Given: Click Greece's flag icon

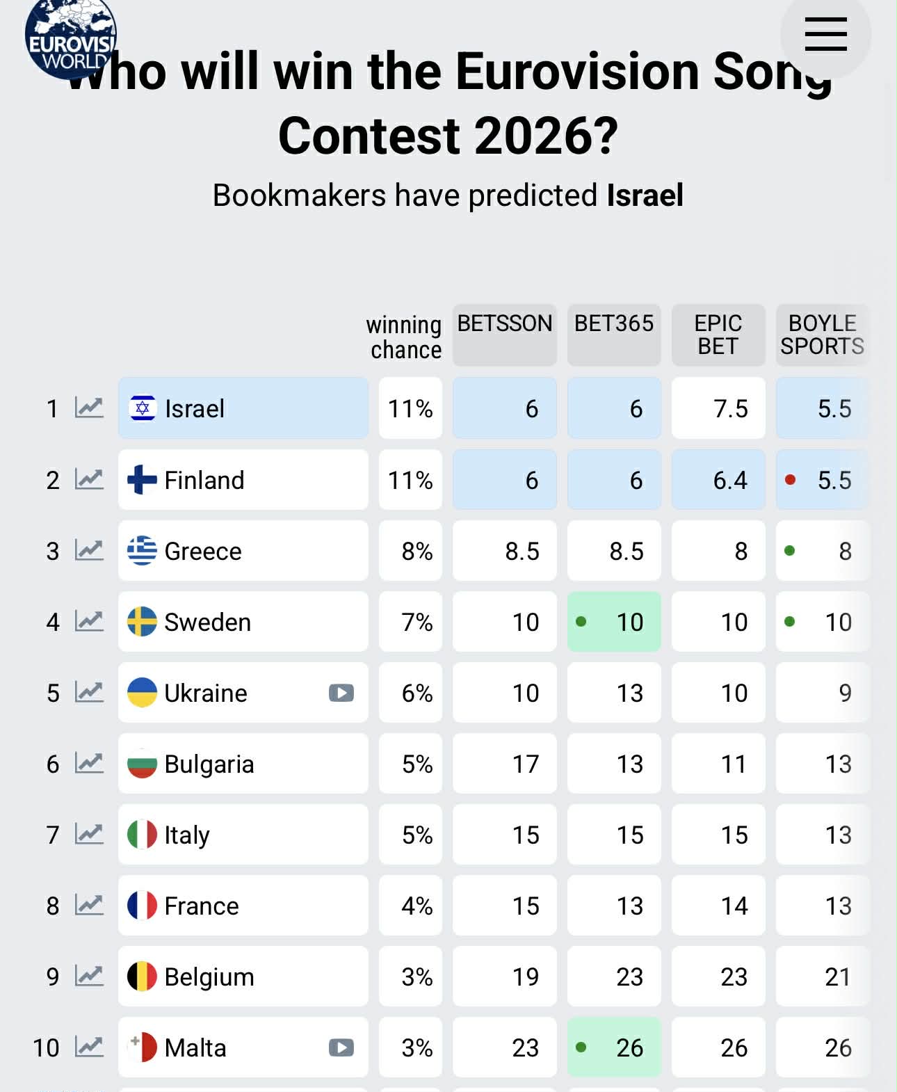Looking at the screenshot, I should pos(142,551).
